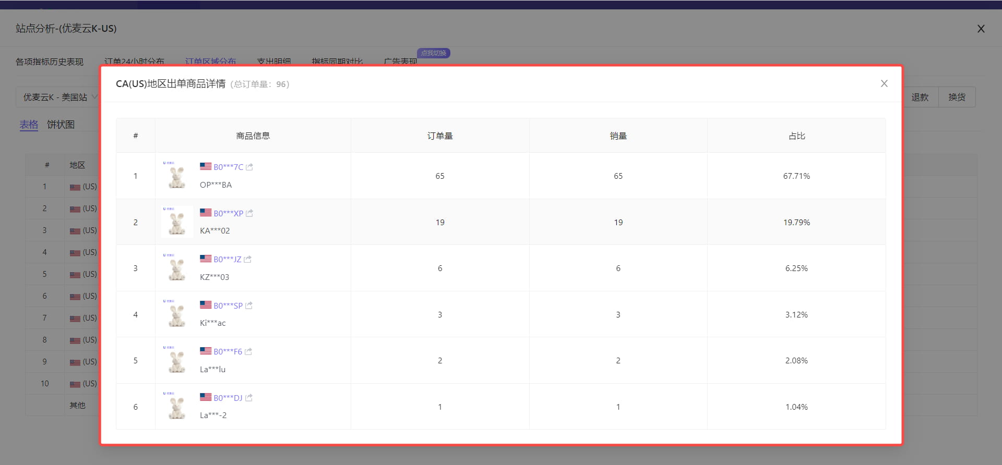Click product thumbnail for Ki***ac
The width and height of the screenshot is (1002, 465).
click(177, 314)
